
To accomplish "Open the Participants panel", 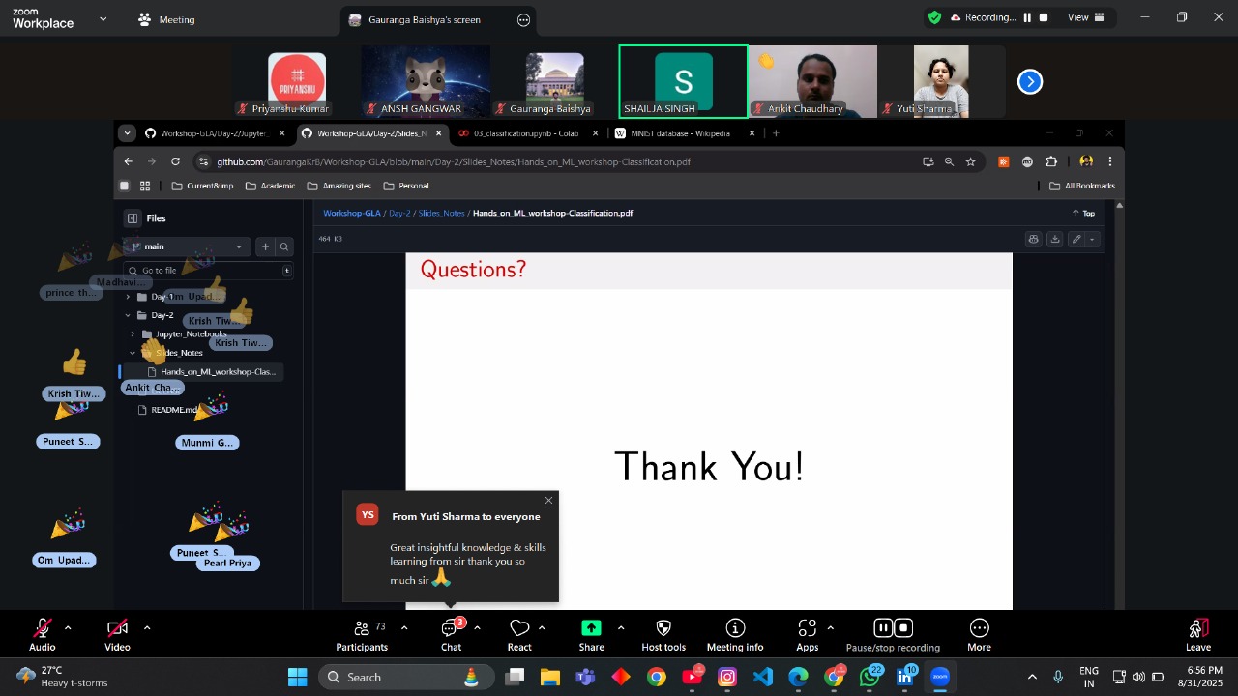I will point(362,635).
